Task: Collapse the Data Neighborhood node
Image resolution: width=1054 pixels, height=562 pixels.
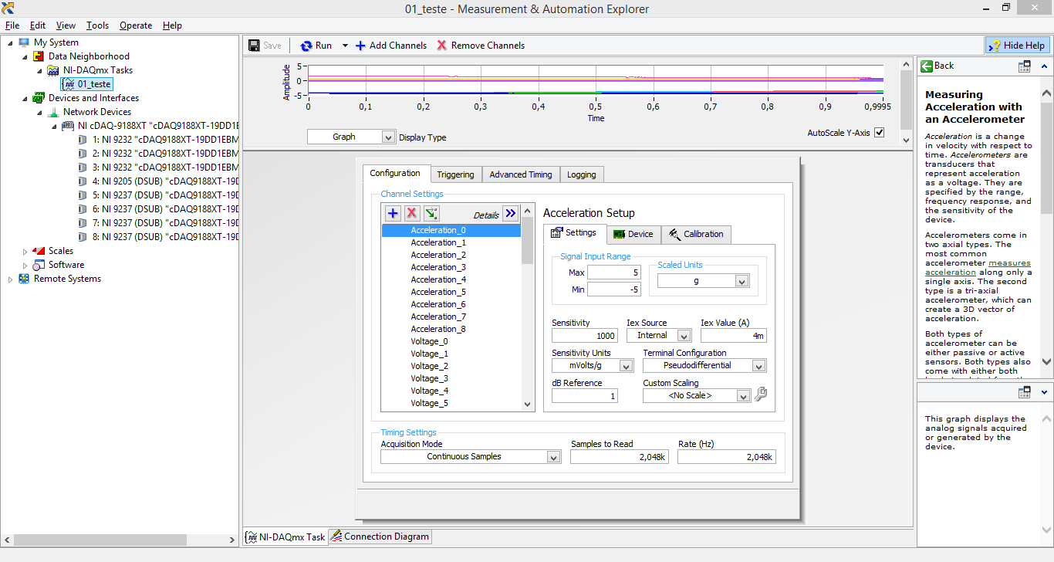Action: (25, 57)
